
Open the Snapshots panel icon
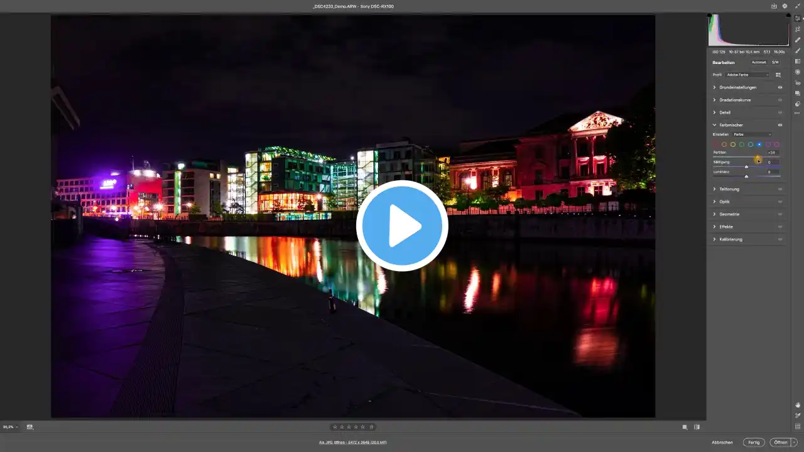click(798, 93)
